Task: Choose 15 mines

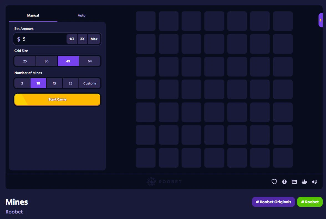Action: tap(54, 83)
